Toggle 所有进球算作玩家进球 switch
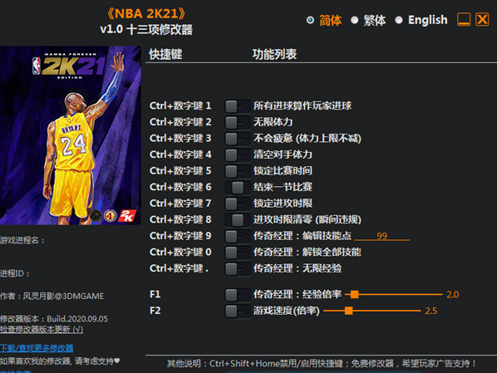Screen dimensions: 497x373 coord(237,106)
